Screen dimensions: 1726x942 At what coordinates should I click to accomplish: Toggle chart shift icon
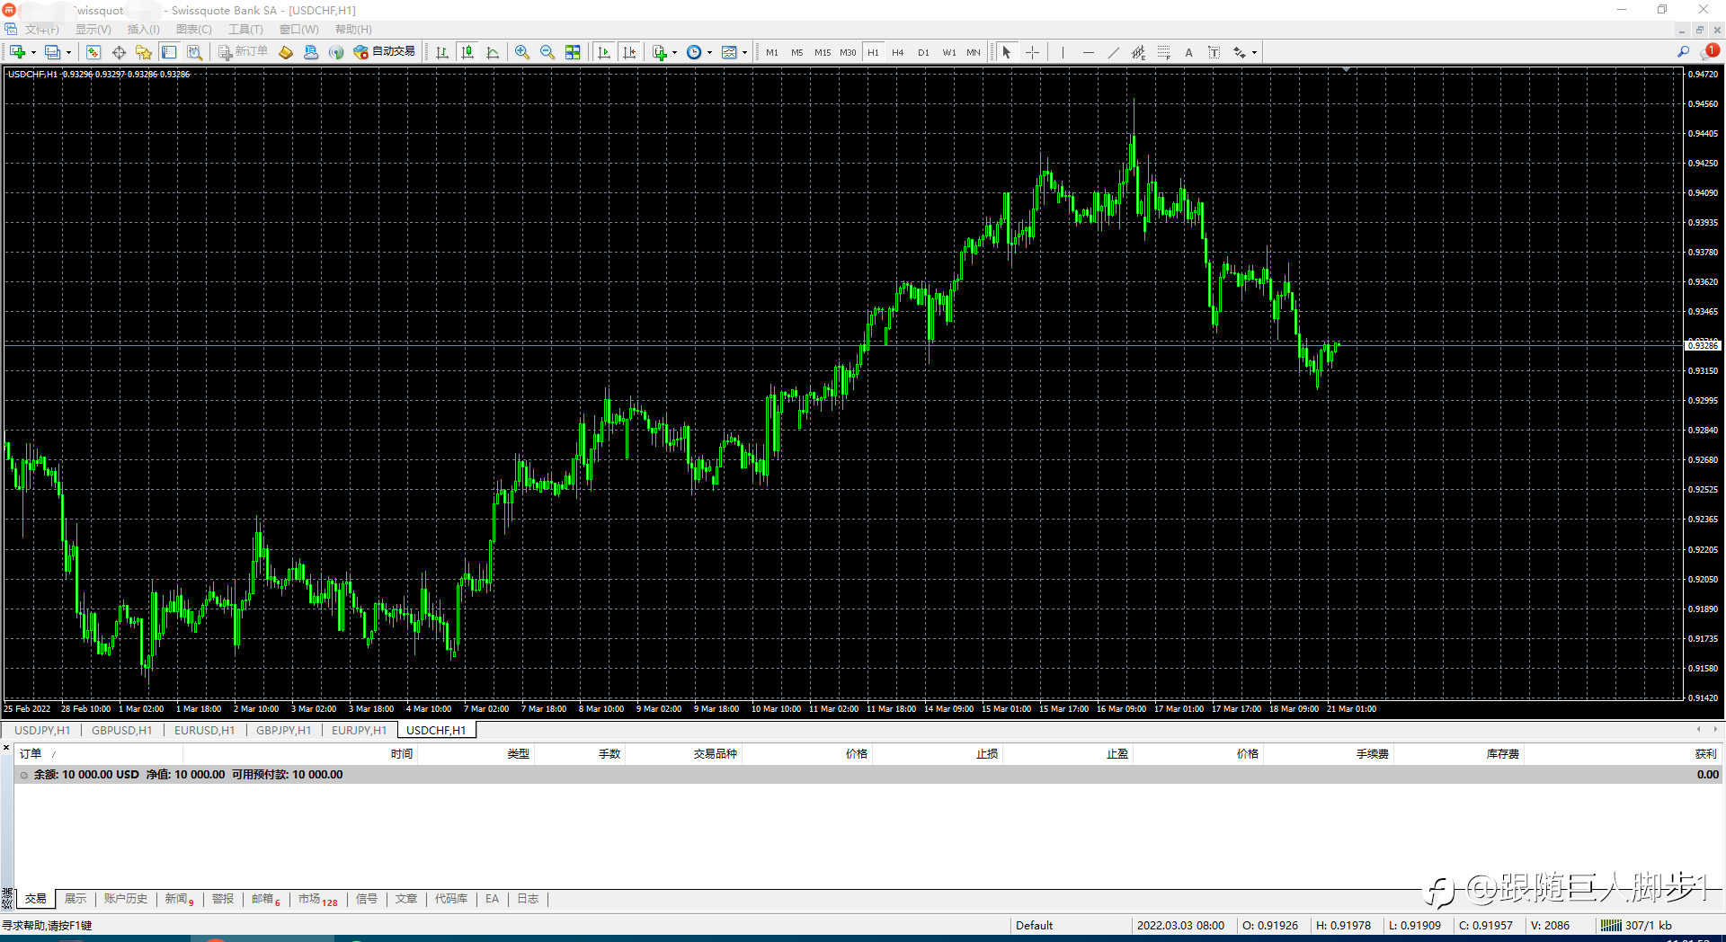[629, 52]
